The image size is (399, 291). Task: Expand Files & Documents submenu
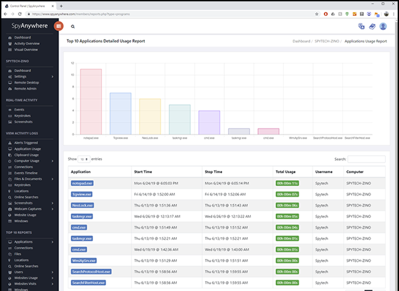click(x=53, y=179)
